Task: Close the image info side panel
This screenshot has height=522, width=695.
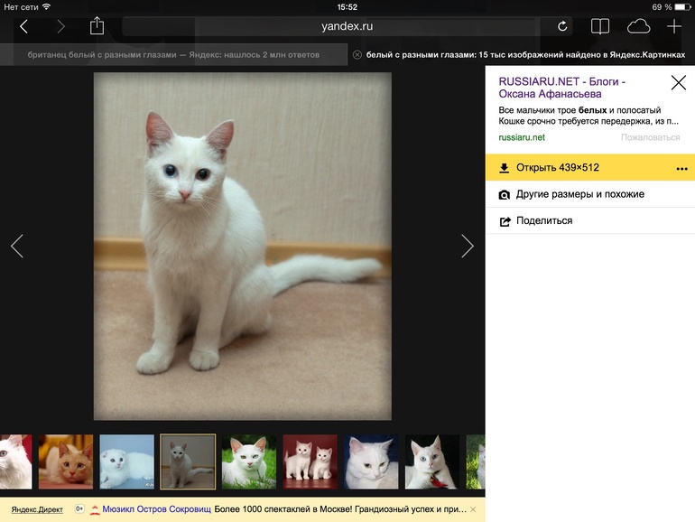Action: point(678,83)
